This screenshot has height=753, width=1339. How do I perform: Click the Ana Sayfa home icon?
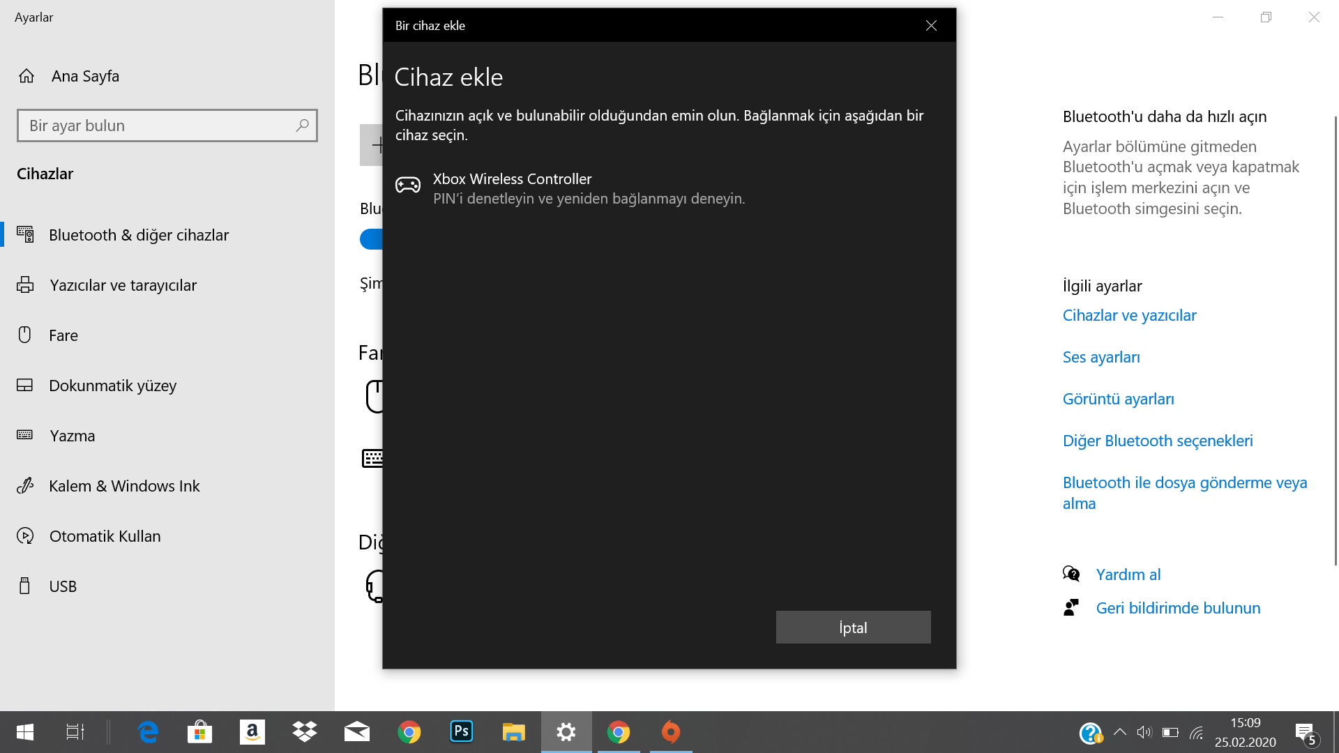27,76
